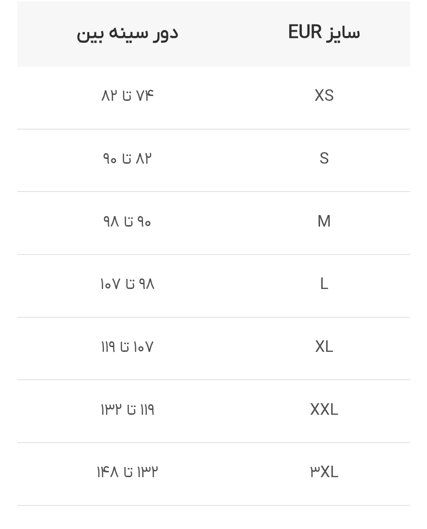The width and height of the screenshot is (427, 529).
Task: Select the M size cell
Action: (x=324, y=221)
